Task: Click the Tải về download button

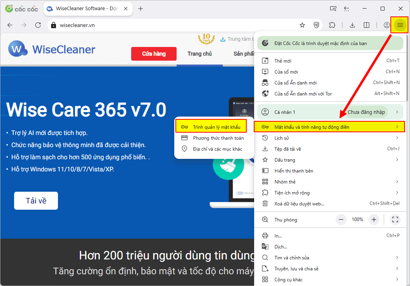Action: (36, 201)
